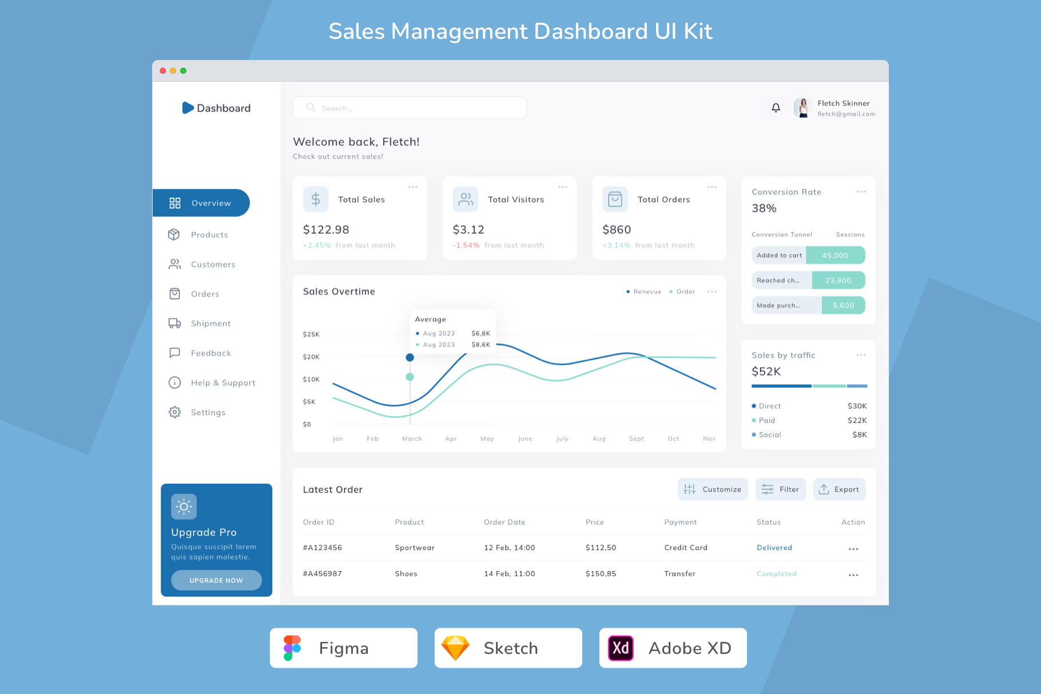
Task: Toggle the Renevue legend series
Action: 643,292
